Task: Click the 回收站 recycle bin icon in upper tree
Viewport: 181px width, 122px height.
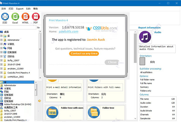Action: (5, 56)
